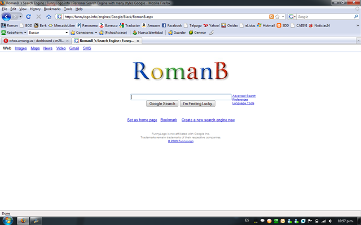Click Create a new search engine now
The image size is (361, 225).
coord(208,120)
